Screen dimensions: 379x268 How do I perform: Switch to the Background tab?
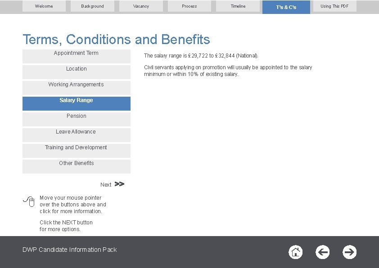coord(92,6)
